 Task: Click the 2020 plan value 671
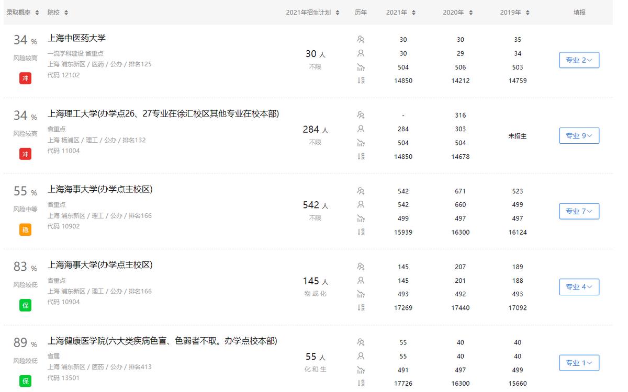click(461, 191)
